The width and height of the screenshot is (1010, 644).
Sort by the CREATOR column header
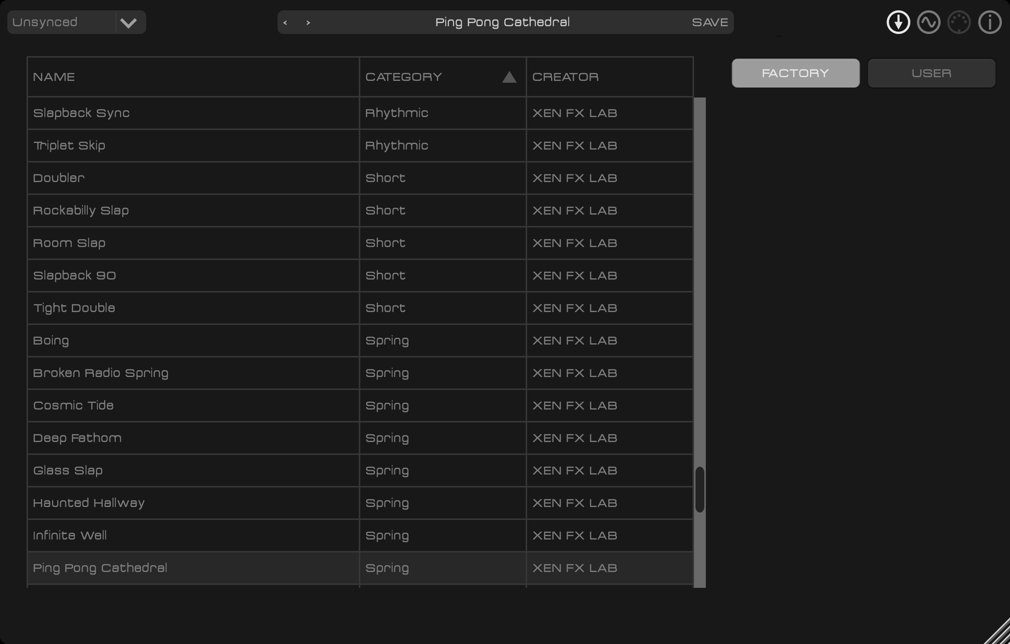609,77
